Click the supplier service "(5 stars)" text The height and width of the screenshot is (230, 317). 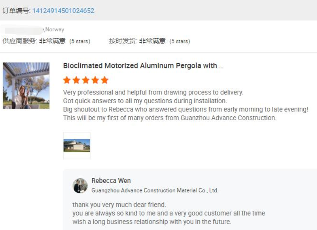[x=80, y=42]
